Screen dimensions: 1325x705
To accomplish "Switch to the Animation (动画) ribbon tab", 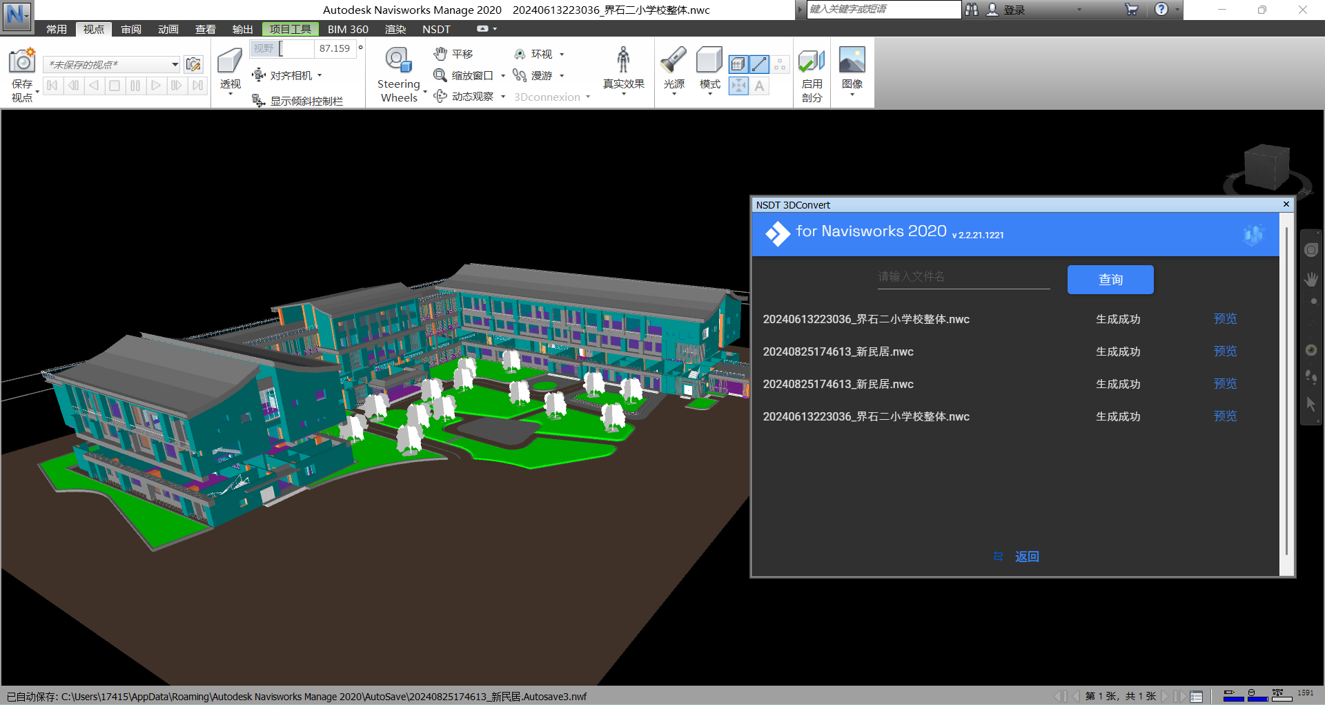I will 168,29.
